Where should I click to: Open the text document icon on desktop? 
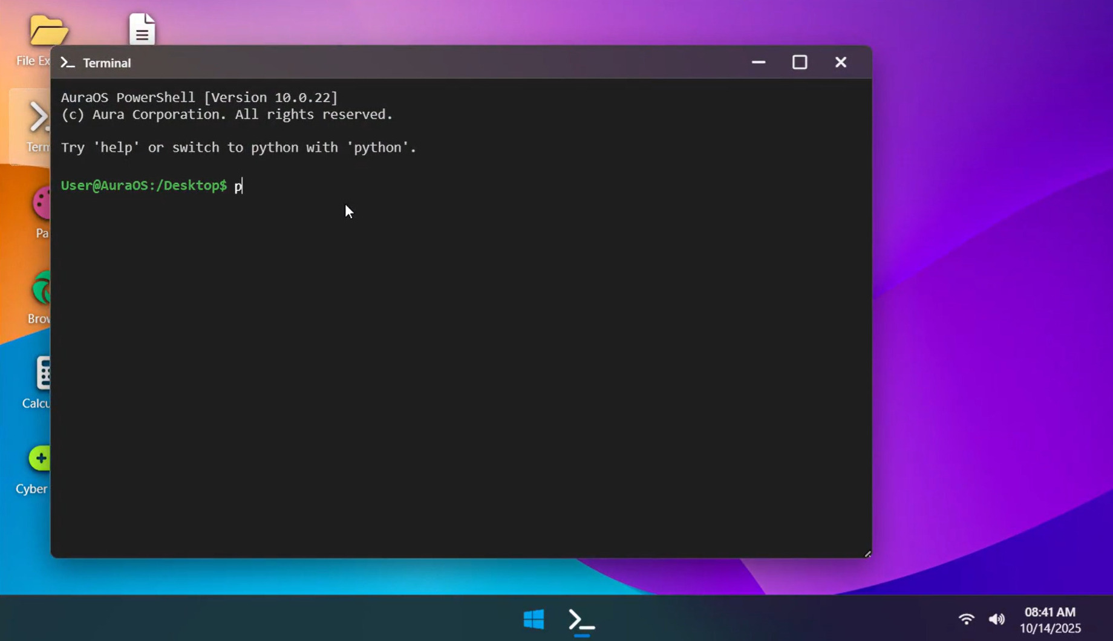point(142,29)
